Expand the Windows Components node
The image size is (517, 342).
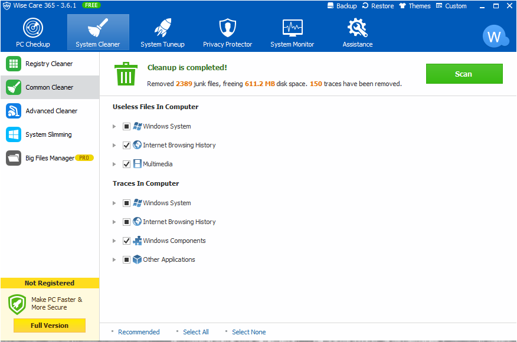114,241
